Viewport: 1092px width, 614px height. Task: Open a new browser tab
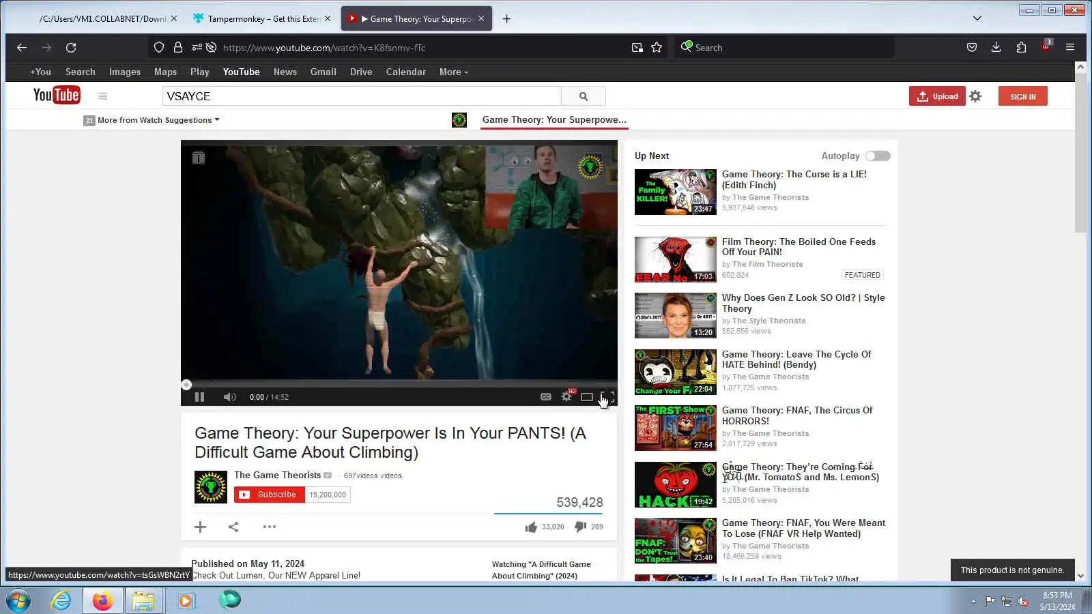click(506, 19)
